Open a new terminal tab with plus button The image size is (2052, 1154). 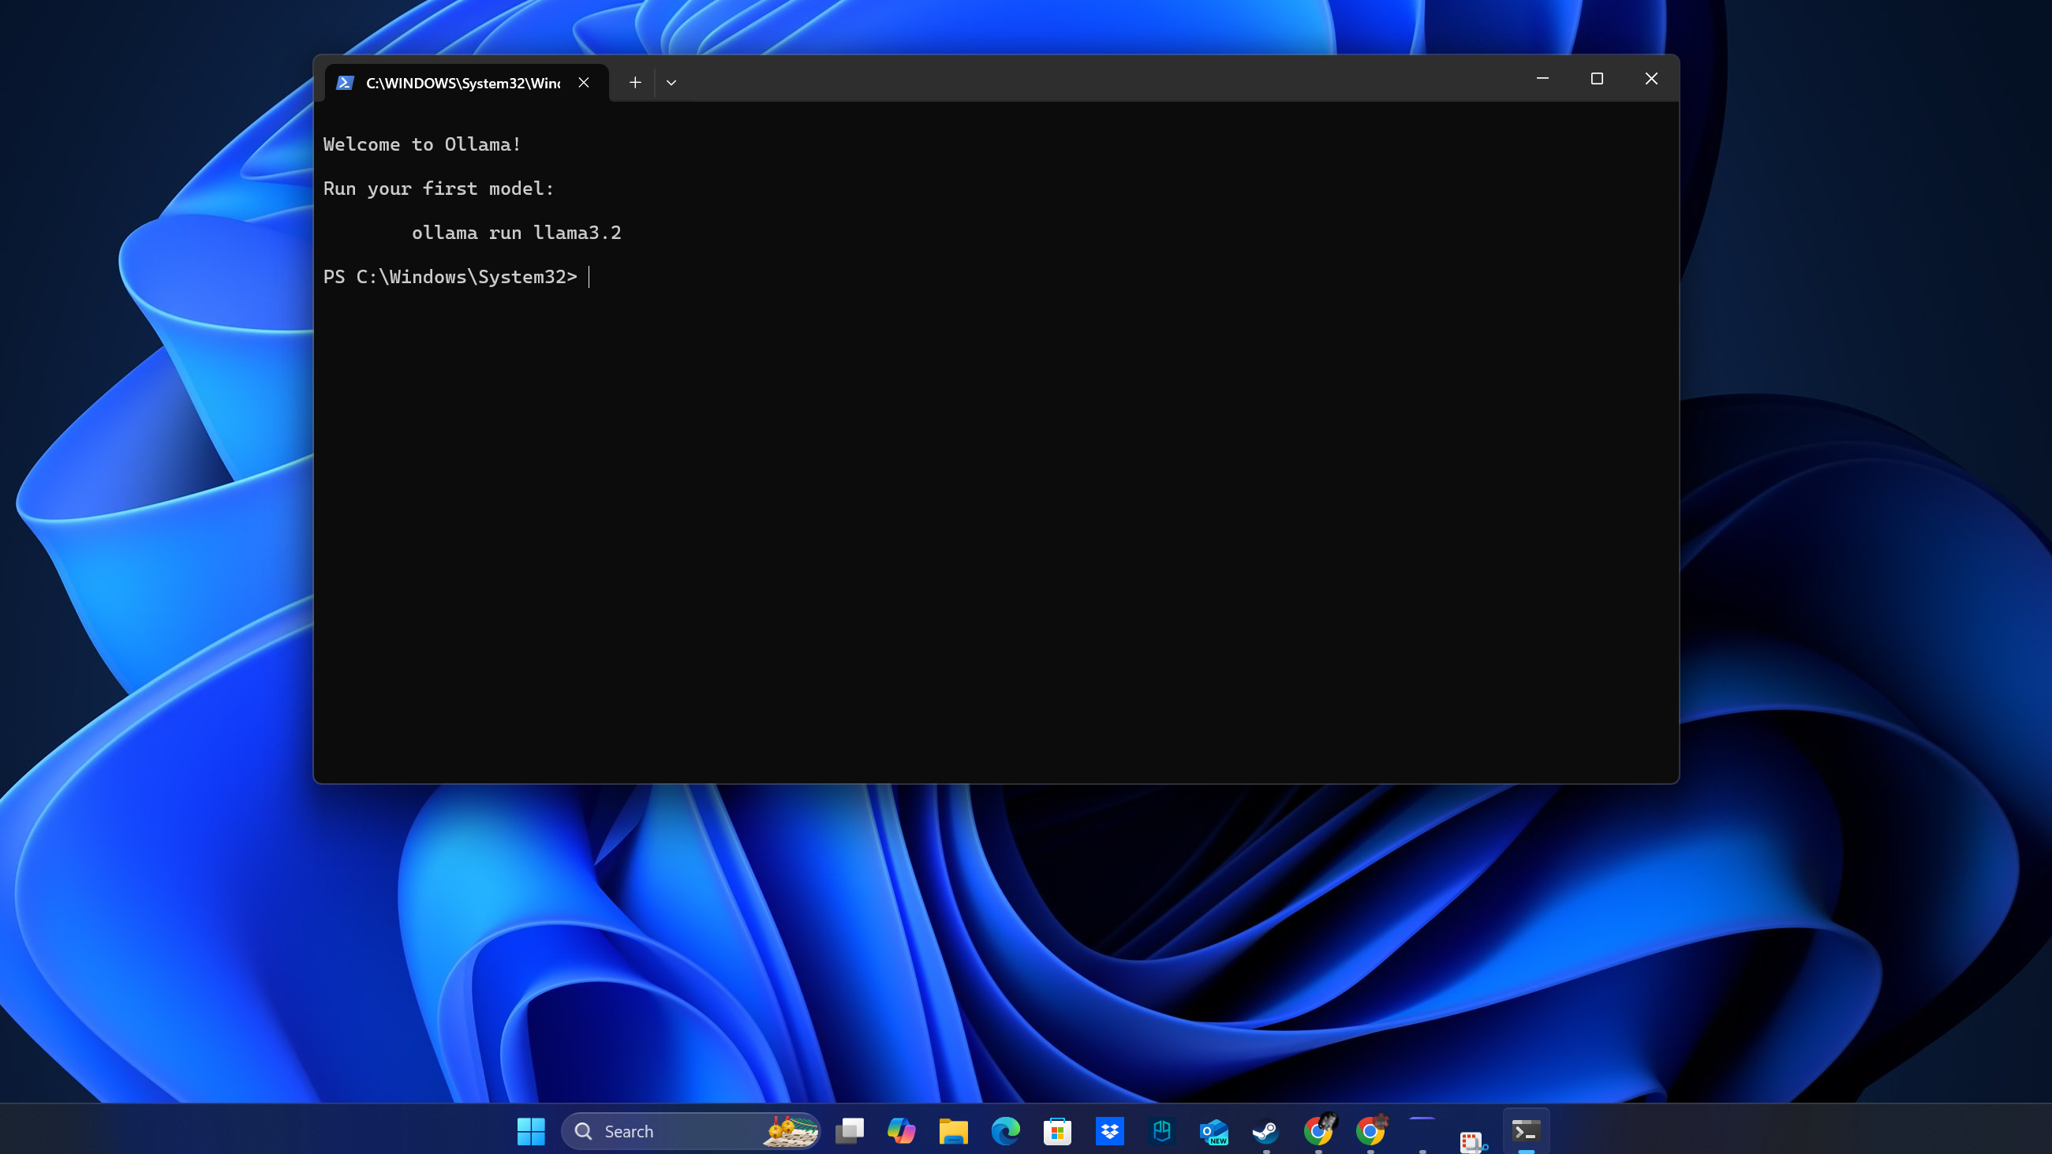point(635,82)
